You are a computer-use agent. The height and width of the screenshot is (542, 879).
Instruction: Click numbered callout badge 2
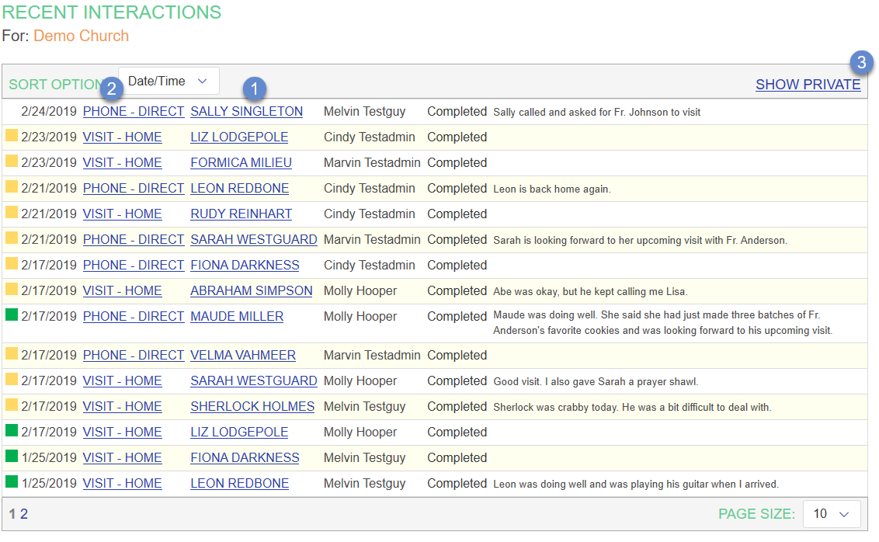pyautogui.click(x=112, y=89)
